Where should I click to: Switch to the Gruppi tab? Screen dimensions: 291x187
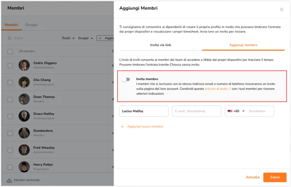(x=31, y=25)
